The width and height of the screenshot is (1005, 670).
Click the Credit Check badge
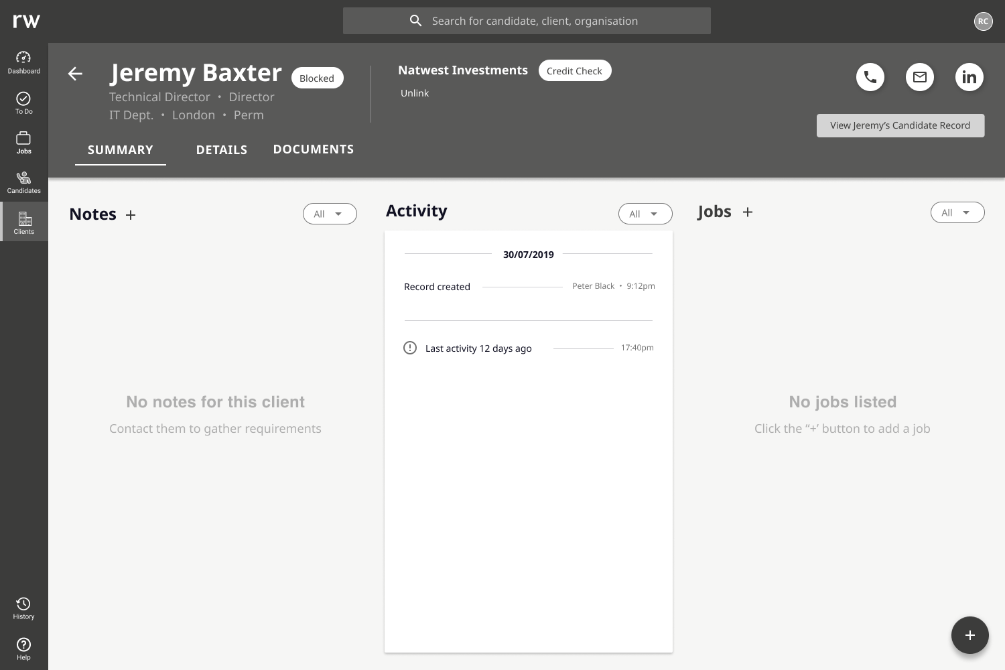575,71
